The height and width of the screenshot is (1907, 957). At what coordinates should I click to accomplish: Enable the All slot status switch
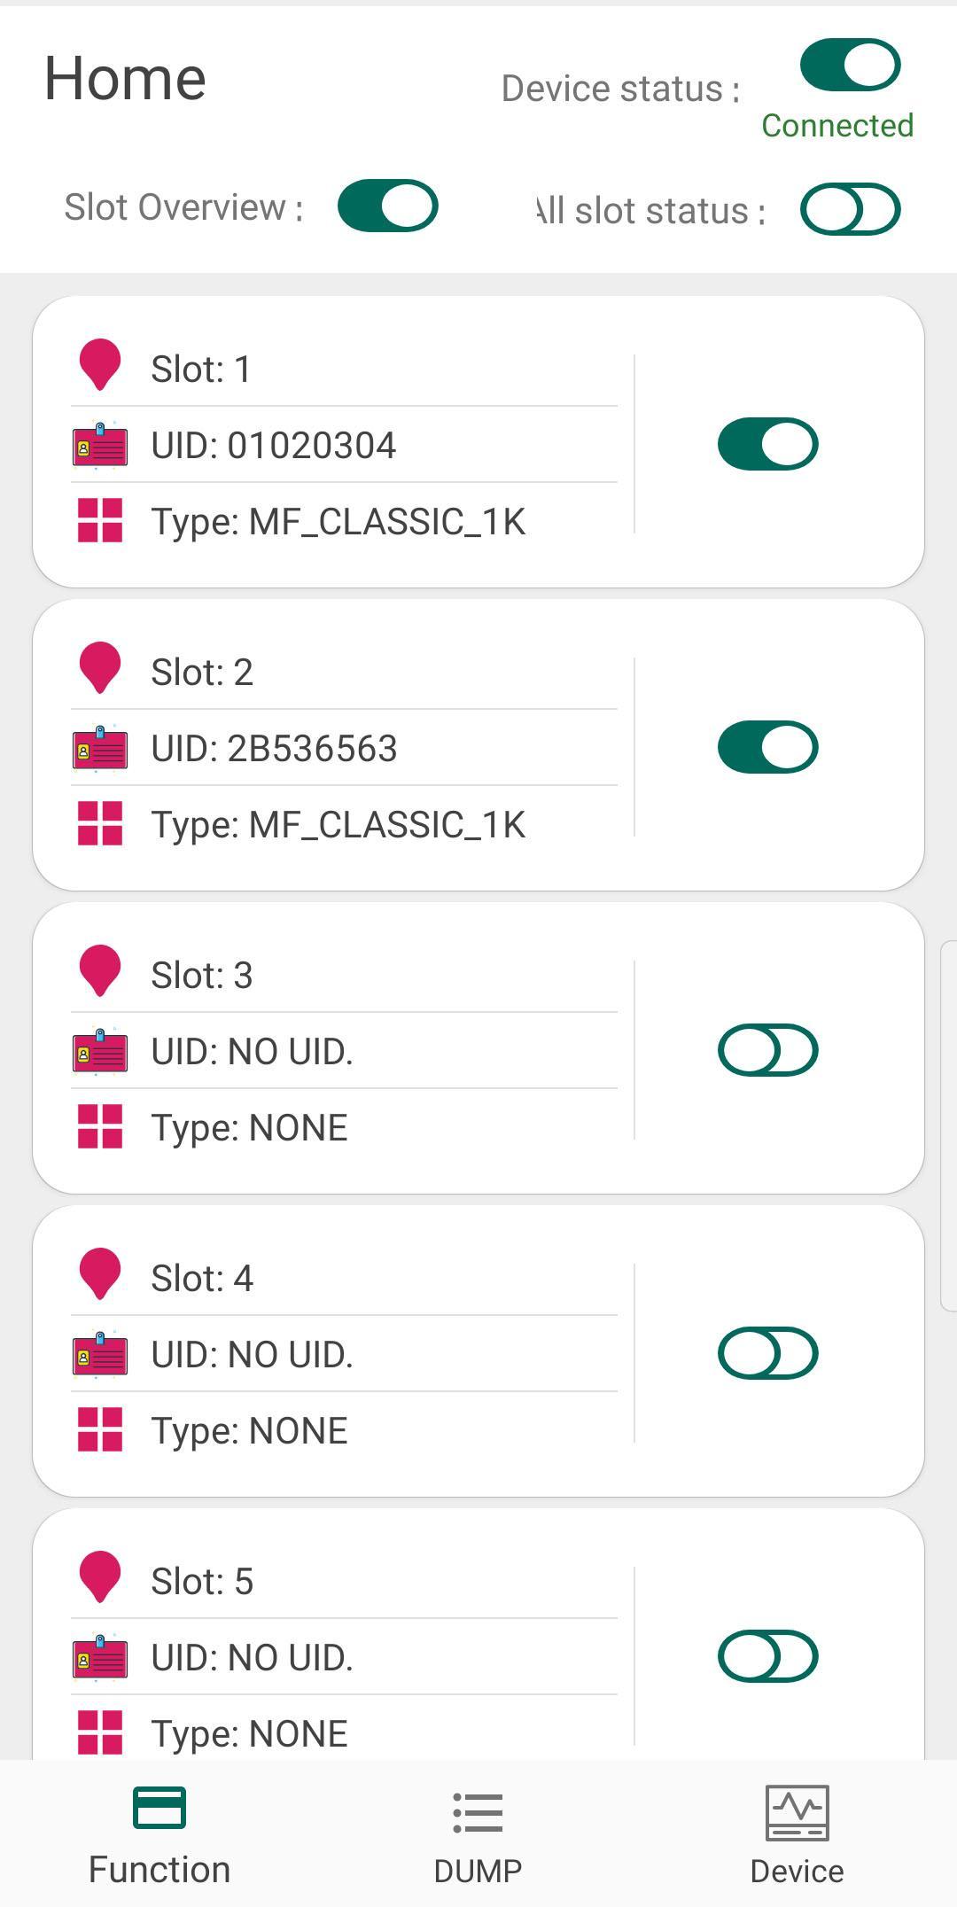[x=851, y=209]
